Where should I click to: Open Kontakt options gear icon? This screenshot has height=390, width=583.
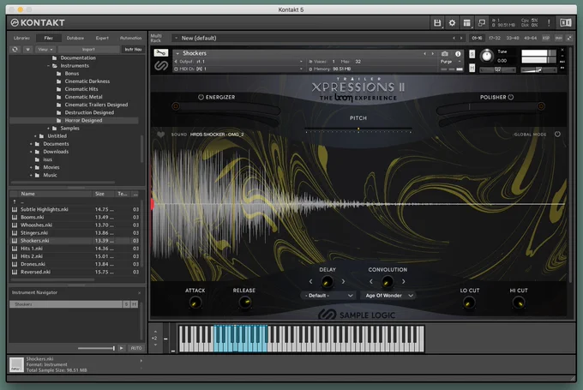pos(452,23)
